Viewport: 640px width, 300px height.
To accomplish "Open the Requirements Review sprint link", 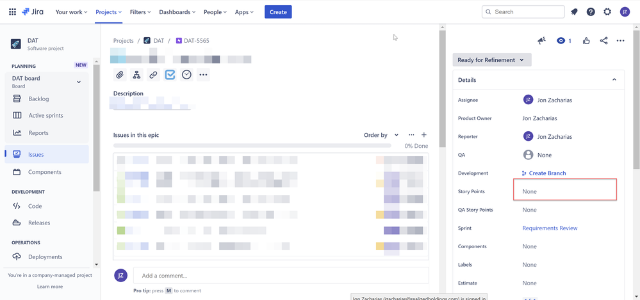I will 550,228.
